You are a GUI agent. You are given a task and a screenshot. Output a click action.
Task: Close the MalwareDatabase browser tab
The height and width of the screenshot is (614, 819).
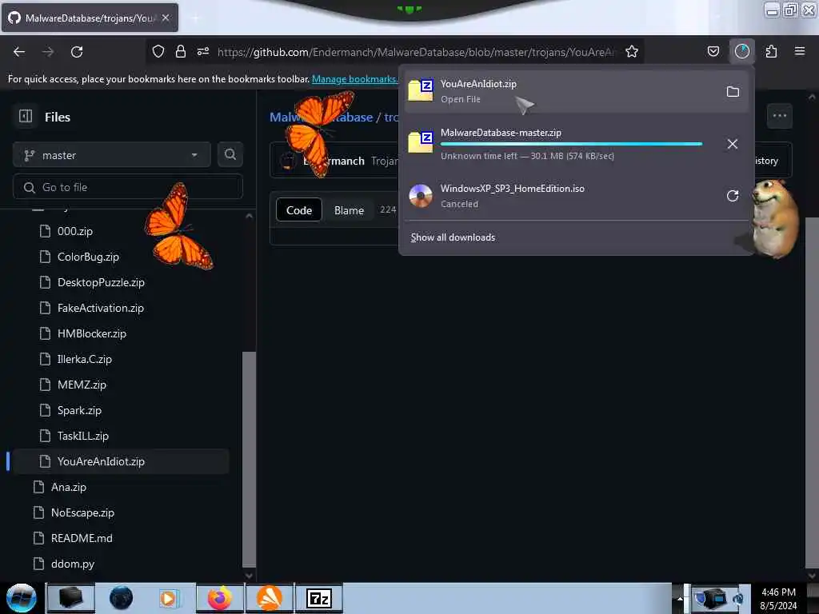[x=166, y=18]
